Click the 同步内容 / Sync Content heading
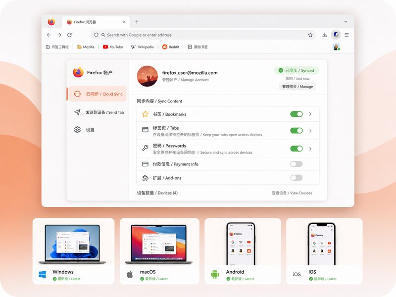 [x=159, y=101]
